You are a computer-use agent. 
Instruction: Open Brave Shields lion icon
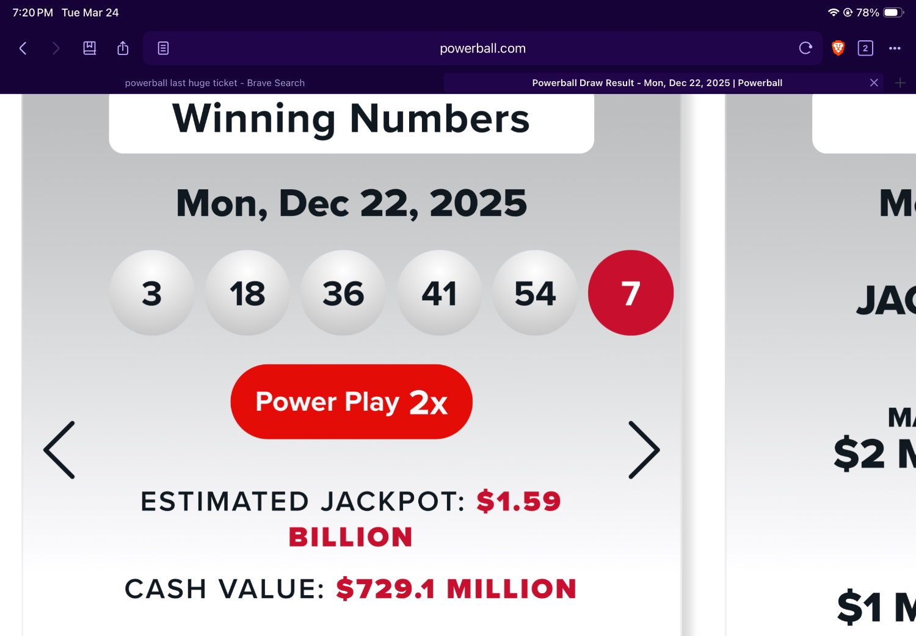838,48
